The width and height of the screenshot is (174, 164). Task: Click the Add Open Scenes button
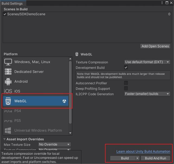155,46
